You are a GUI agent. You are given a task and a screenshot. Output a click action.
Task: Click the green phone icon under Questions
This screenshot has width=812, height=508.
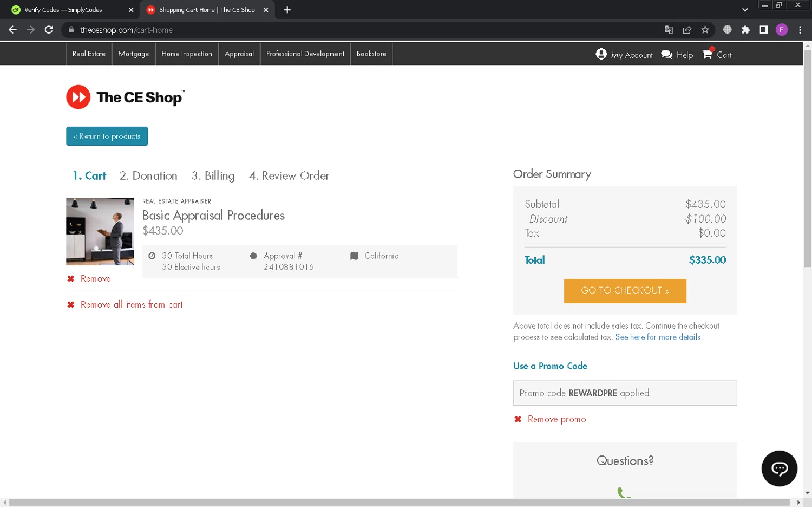[624, 492]
